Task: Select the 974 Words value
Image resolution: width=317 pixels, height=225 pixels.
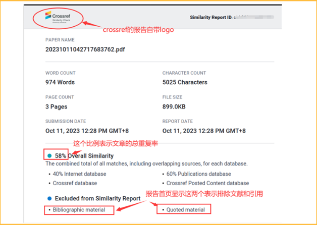Action: [x=60, y=82]
